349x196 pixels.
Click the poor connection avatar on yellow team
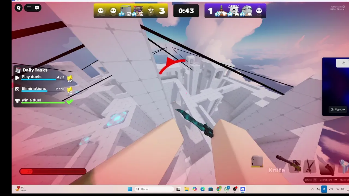coord(151,11)
